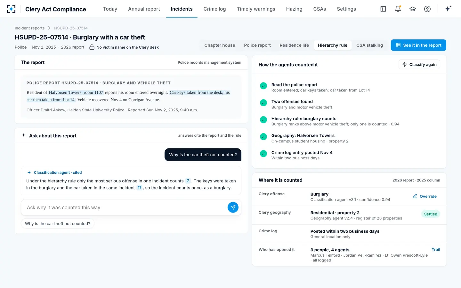Open the AI sparkle assistant icon

448,9
